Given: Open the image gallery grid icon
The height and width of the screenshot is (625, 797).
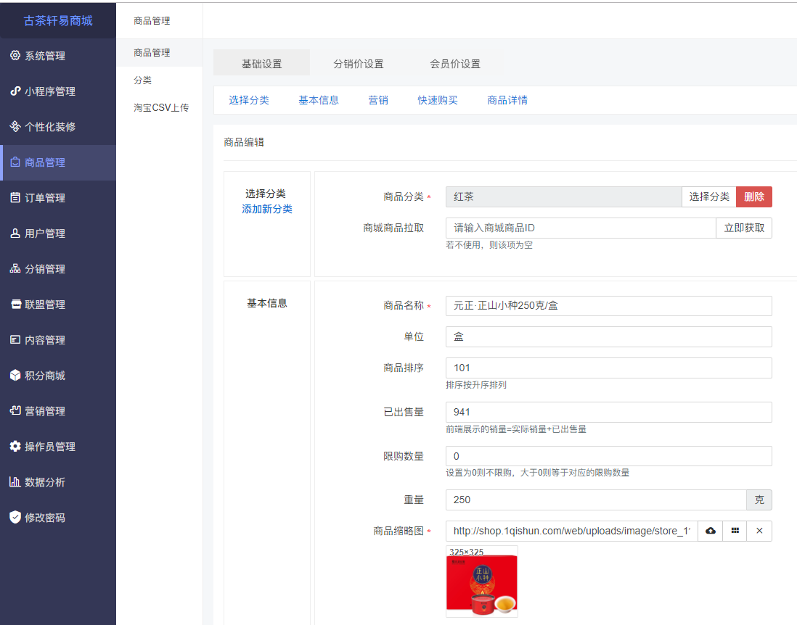Looking at the screenshot, I should [x=735, y=531].
